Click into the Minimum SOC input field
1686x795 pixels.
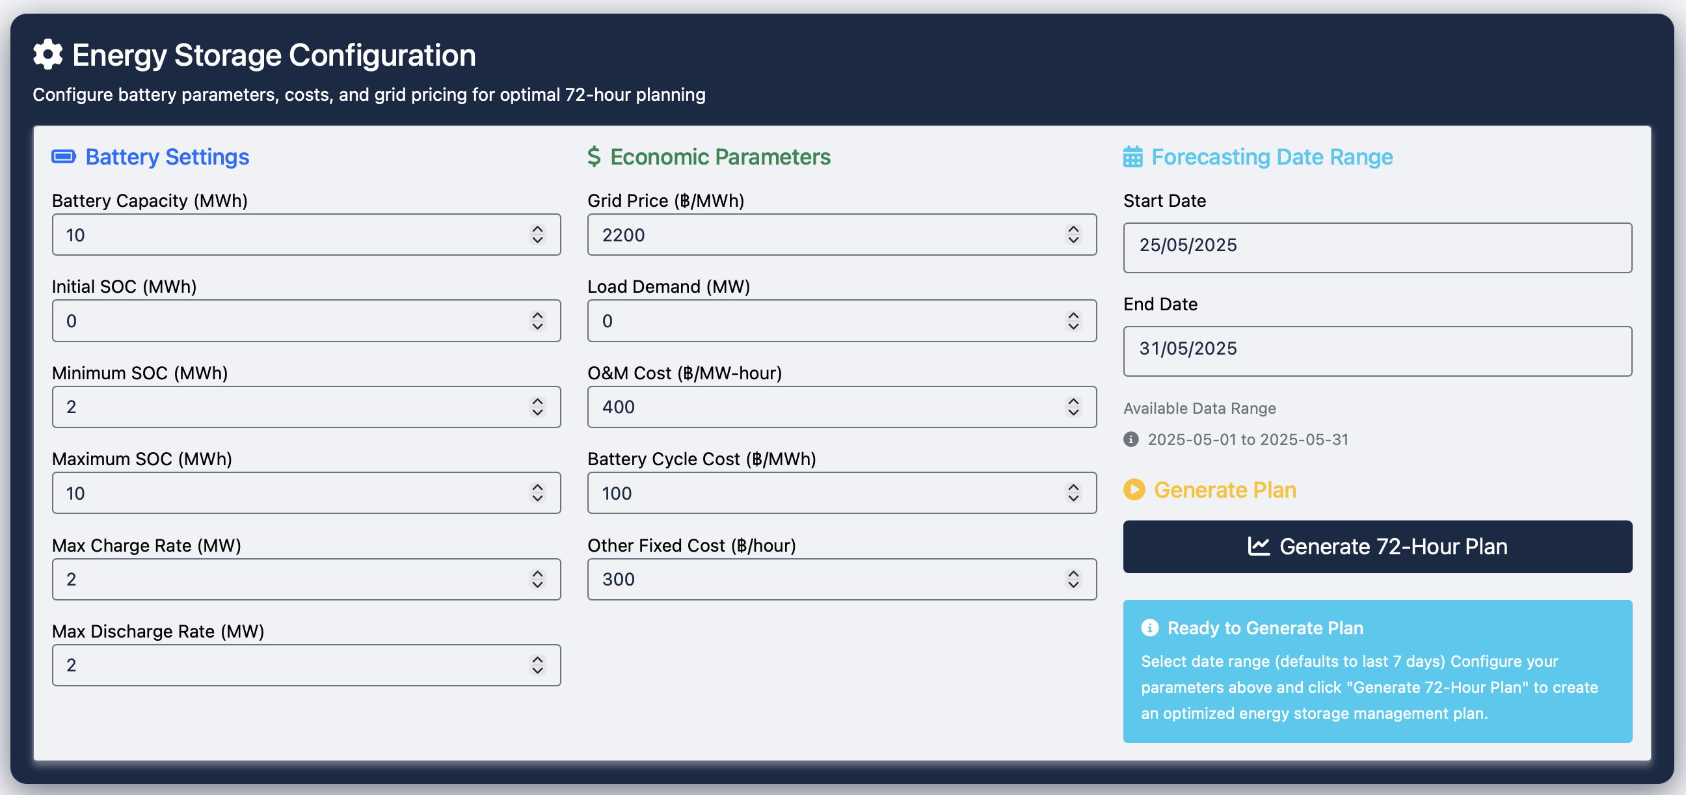point(288,407)
